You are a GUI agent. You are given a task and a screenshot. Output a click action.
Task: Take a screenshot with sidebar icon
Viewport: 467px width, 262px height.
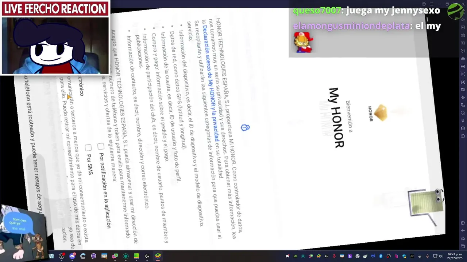pyautogui.click(x=463, y=74)
